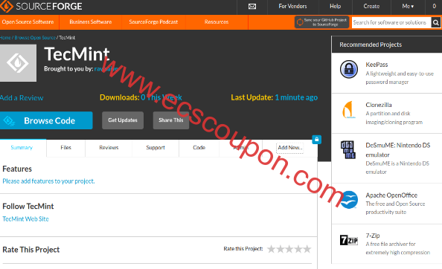Image resolution: width=442 pixels, height=269 pixels.
Task: Open the Me dropdown menu
Action: pos(408,6)
